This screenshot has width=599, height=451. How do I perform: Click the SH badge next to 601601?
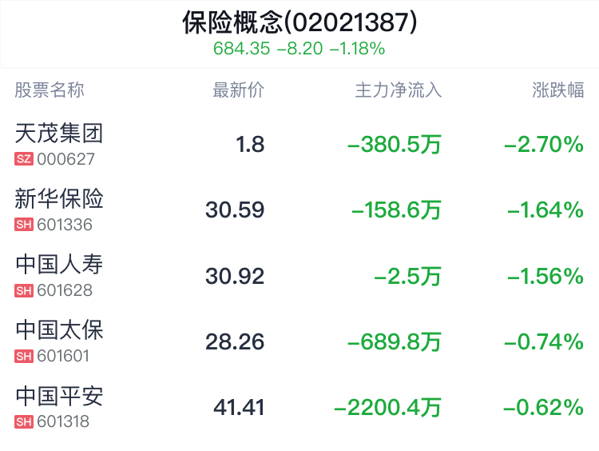(24, 356)
